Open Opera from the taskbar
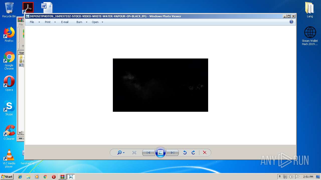Image resolution: width=321 pixels, height=180 pixels. [x=54, y=177]
